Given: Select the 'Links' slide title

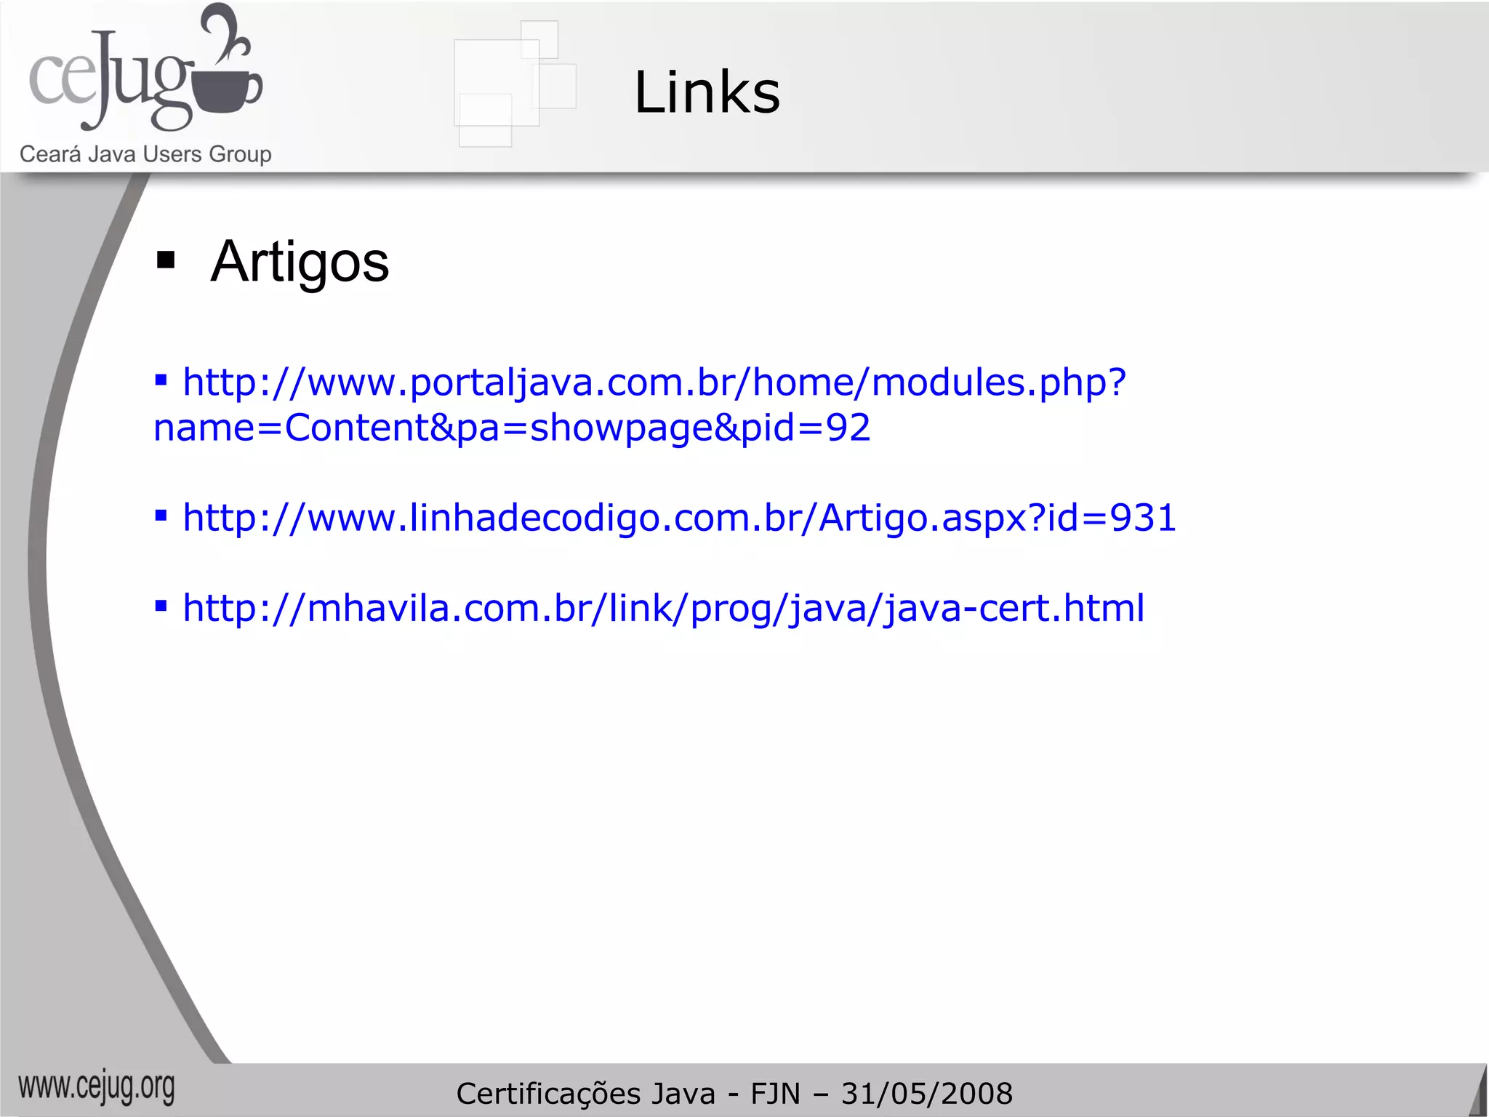Looking at the screenshot, I should coord(707,92).
